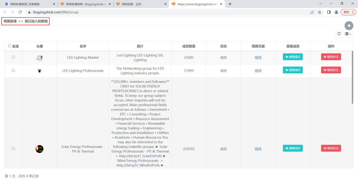This screenshot has height=181, width=358.
Task: Click Solar Energy Professionals - PV & Thermal name
Action: coord(83,149)
